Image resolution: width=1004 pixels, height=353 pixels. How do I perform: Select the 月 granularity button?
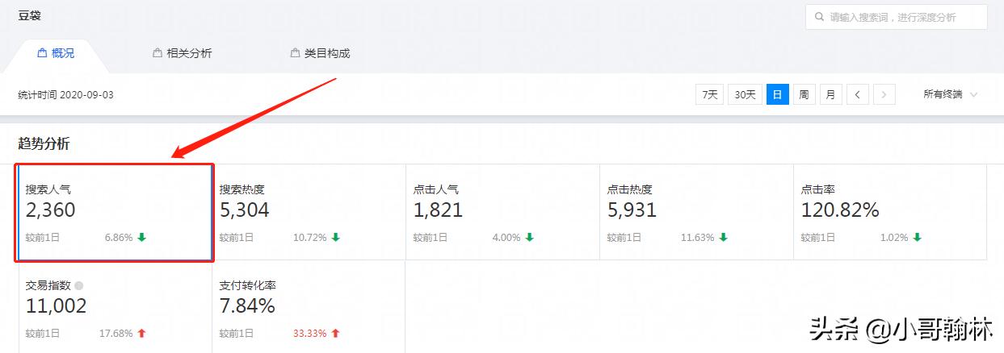pos(831,94)
